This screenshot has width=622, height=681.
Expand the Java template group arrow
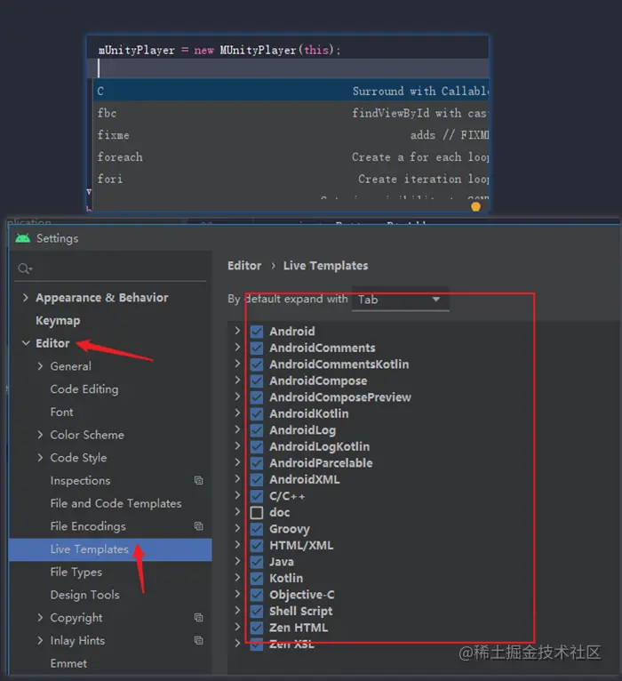pos(237,561)
